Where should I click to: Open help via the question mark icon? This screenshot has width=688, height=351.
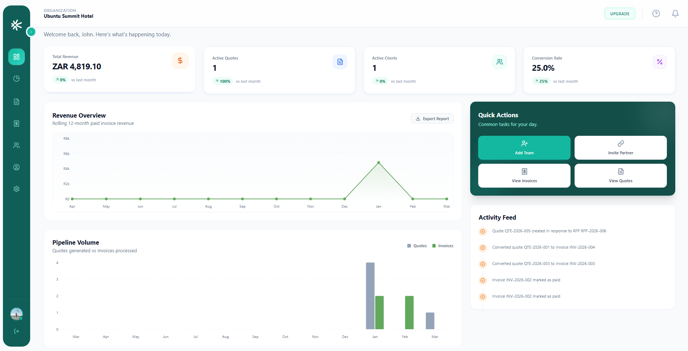pos(656,13)
